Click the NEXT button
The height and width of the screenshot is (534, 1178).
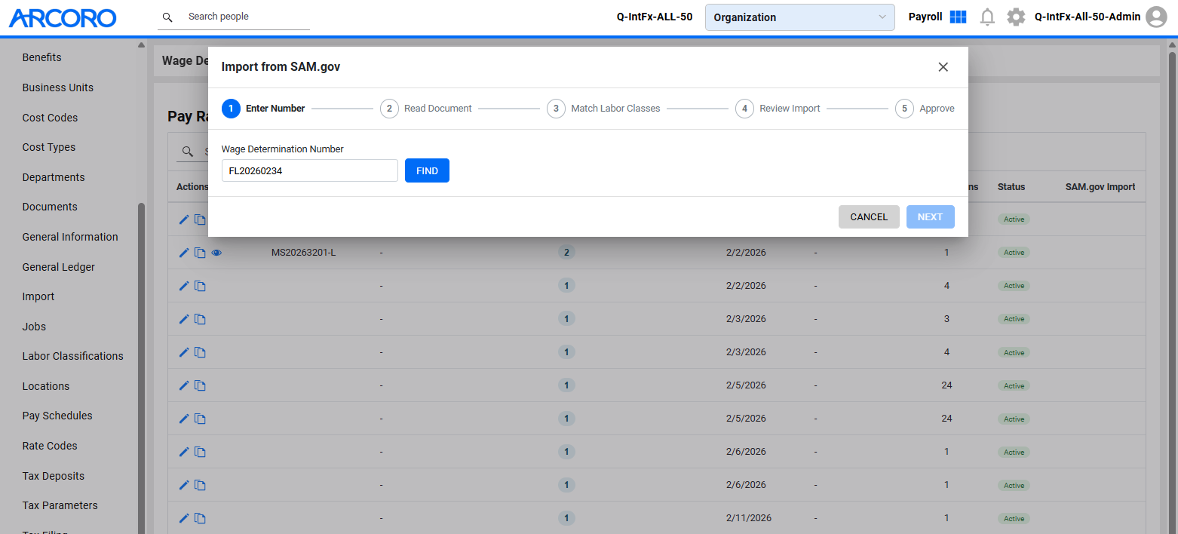930,217
